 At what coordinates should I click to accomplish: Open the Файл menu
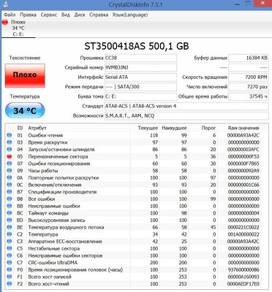point(10,15)
